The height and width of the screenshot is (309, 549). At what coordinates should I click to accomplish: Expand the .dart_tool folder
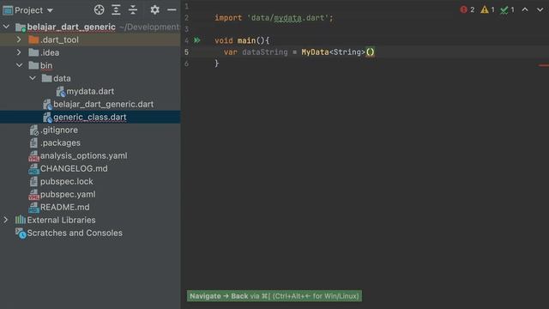click(x=19, y=39)
